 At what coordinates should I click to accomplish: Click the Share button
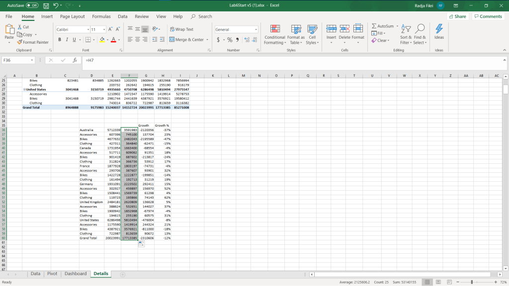(457, 16)
